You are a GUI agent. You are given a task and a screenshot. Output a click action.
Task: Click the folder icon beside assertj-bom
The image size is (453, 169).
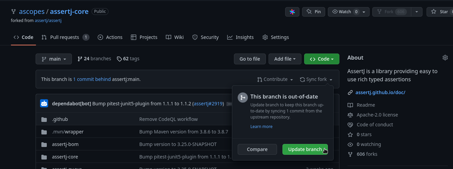click(x=44, y=144)
